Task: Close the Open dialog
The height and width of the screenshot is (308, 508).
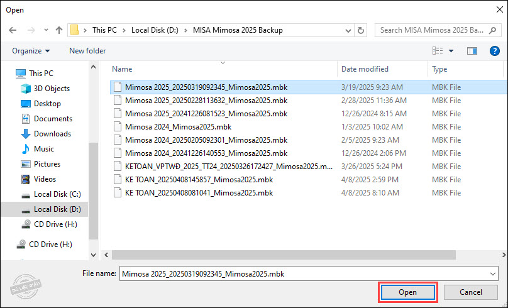Action: click(x=500, y=9)
